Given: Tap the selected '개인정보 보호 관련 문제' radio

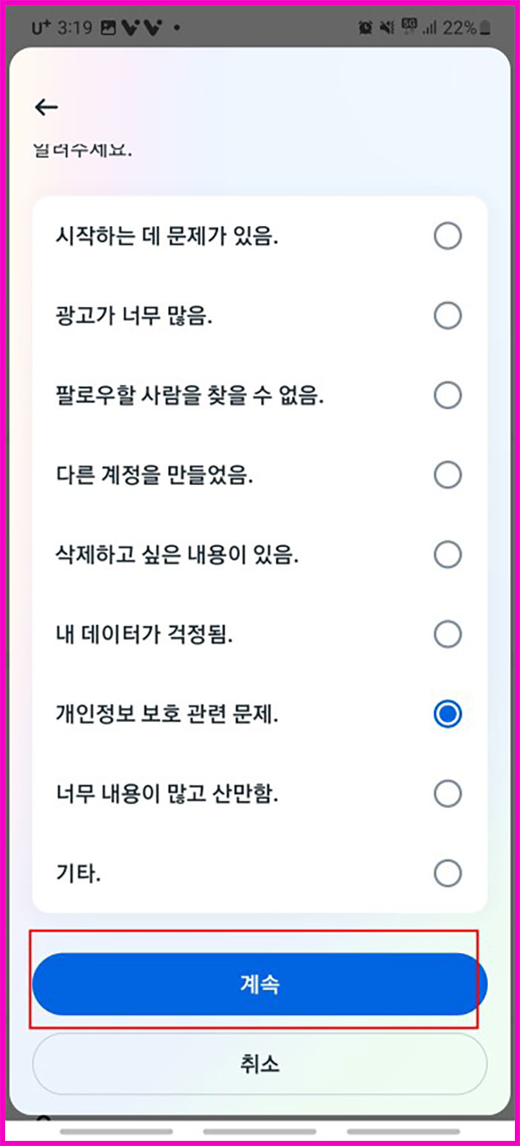Looking at the screenshot, I should pyautogui.click(x=448, y=714).
